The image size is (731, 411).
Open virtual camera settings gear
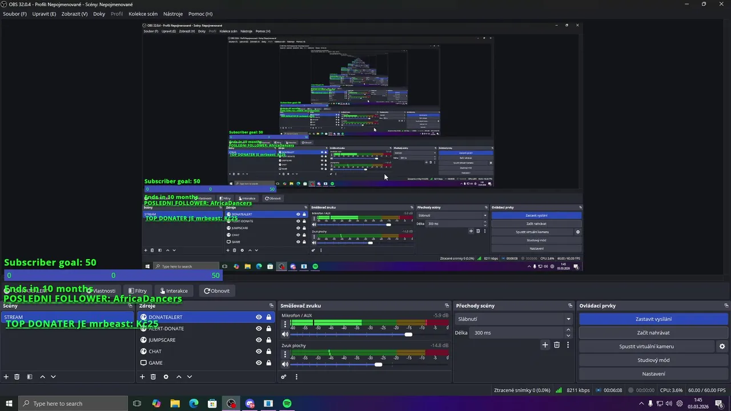pyautogui.click(x=722, y=346)
